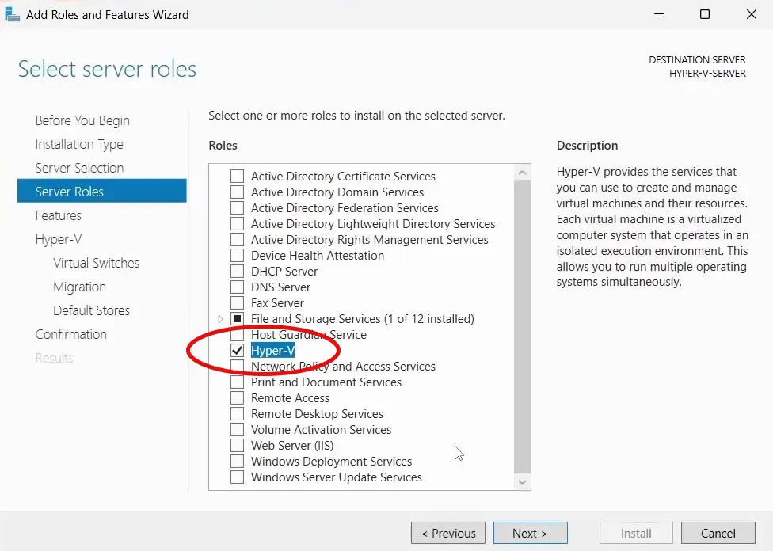This screenshot has width=773, height=551.
Task: Uncheck the Hyper-V role checkbox
Action: pos(237,350)
